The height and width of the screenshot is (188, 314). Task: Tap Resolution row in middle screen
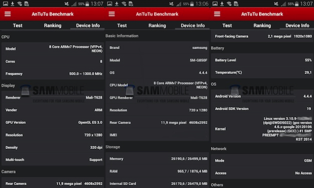[157, 110]
